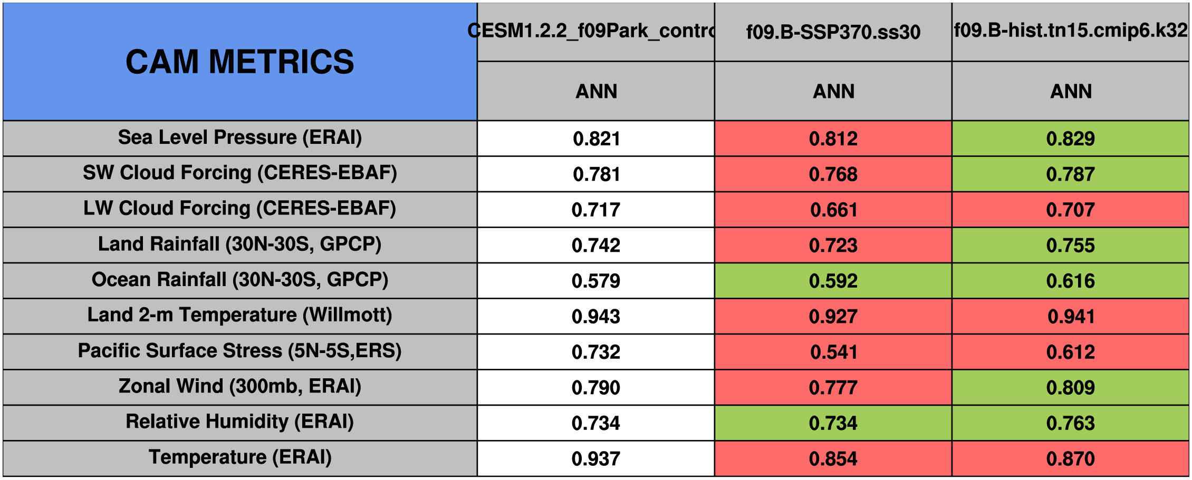This screenshot has height=480, width=1192.
Task: Select the CESM1.2.2_f09Park control column header
Action: pos(595,32)
